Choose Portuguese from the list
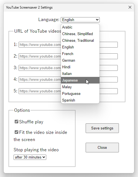Screen dimensions: 138x177 point(80,93)
